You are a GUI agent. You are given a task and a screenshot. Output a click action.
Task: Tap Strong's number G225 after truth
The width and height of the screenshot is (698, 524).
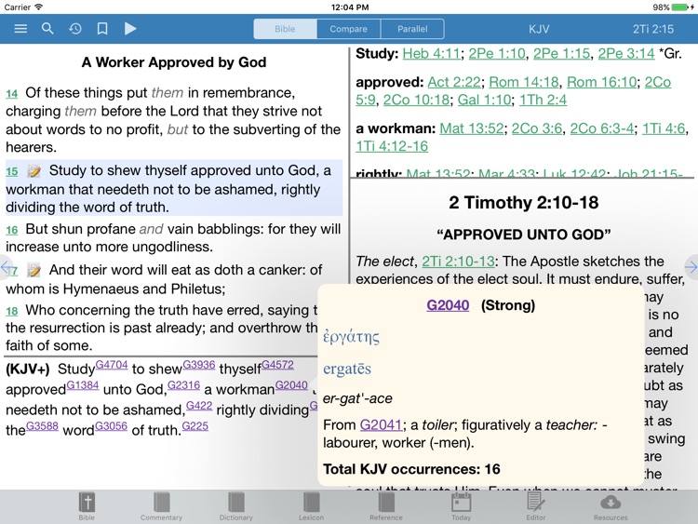[x=195, y=426]
